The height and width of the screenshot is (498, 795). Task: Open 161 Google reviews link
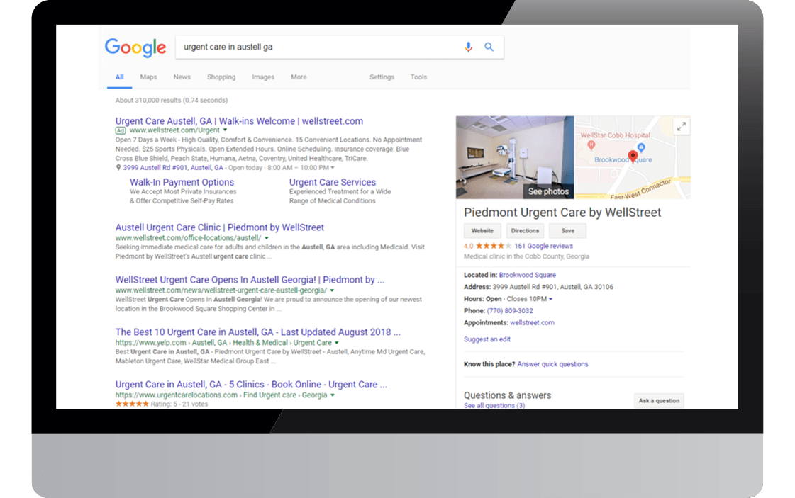point(543,246)
